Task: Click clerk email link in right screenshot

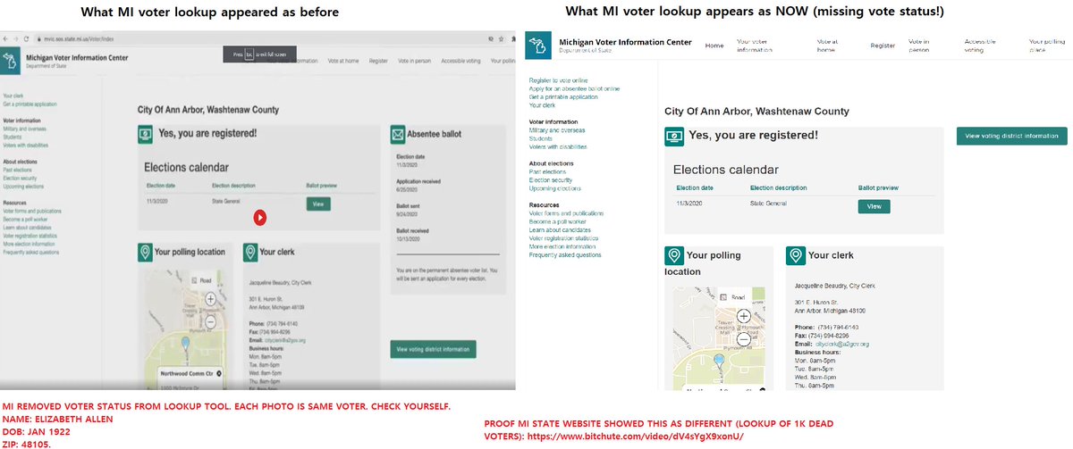Action: pos(842,344)
